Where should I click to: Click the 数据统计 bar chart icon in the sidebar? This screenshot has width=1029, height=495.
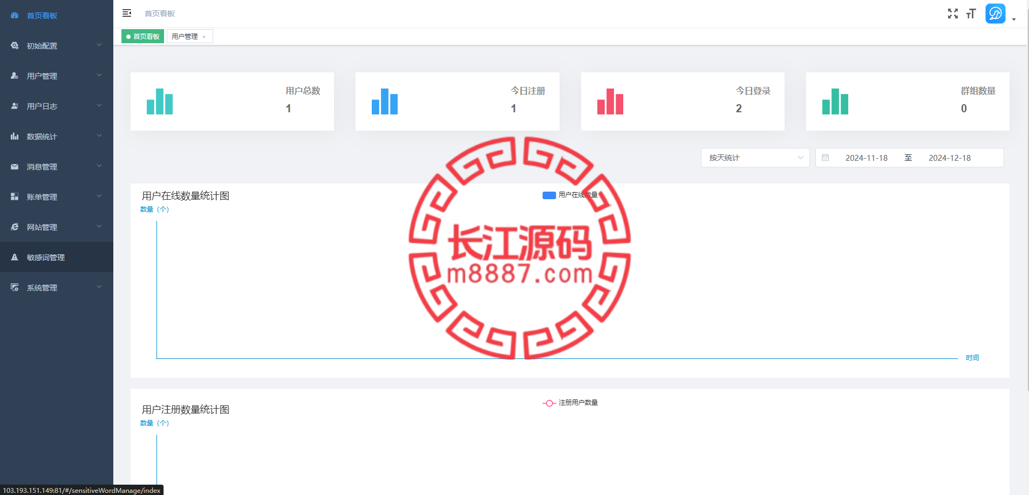pyautogui.click(x=15, y=137)
